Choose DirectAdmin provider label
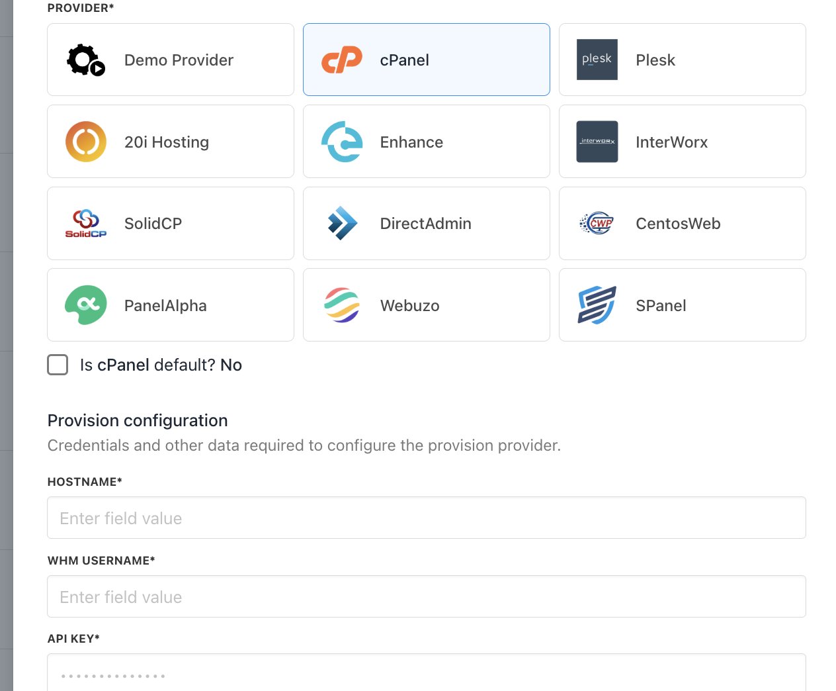This screenshot has width=836, height=691. pos(426,224)
